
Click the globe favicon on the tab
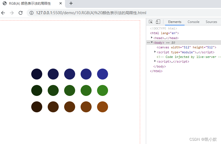(5, 3)
